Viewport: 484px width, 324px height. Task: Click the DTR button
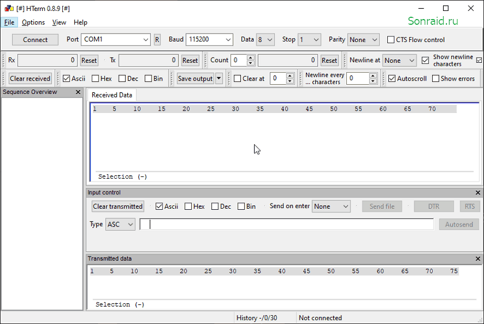tap(434, 206)
